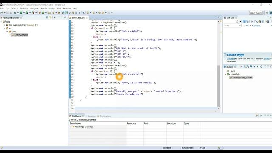
Task: Toggle Categorized view in Task List
Action: tap(244, 22)
